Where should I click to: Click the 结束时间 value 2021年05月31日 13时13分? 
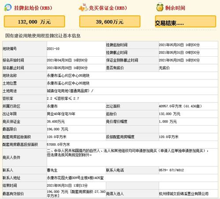pos(67,185)
